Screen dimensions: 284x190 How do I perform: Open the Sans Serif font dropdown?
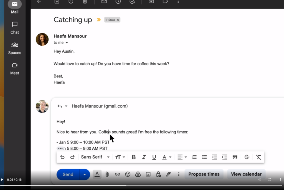95,157
